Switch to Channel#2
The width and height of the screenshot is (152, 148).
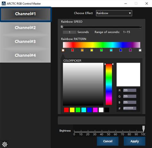click(x=25, y=28)
